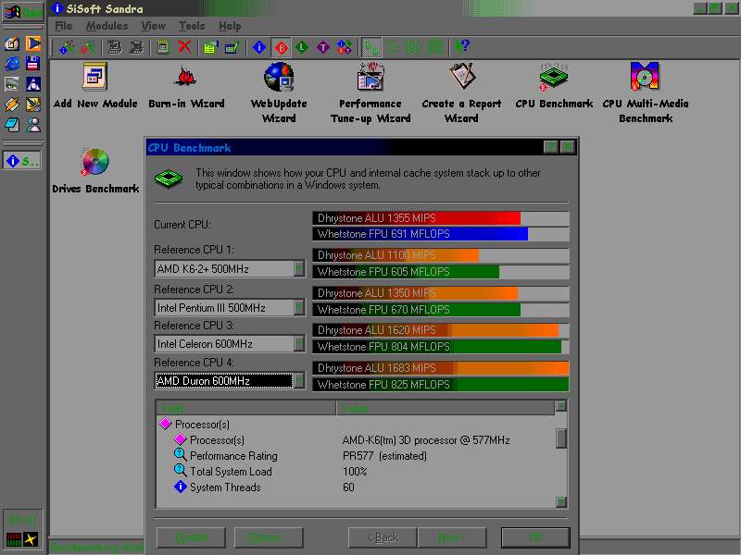Screen dimensions: 741x555
Task: Click the blue Whetstone FPU 691 MFLOPS bar
Action: pos(421,234)
